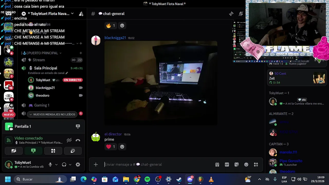Click el director's green avatar

[96, 137]
